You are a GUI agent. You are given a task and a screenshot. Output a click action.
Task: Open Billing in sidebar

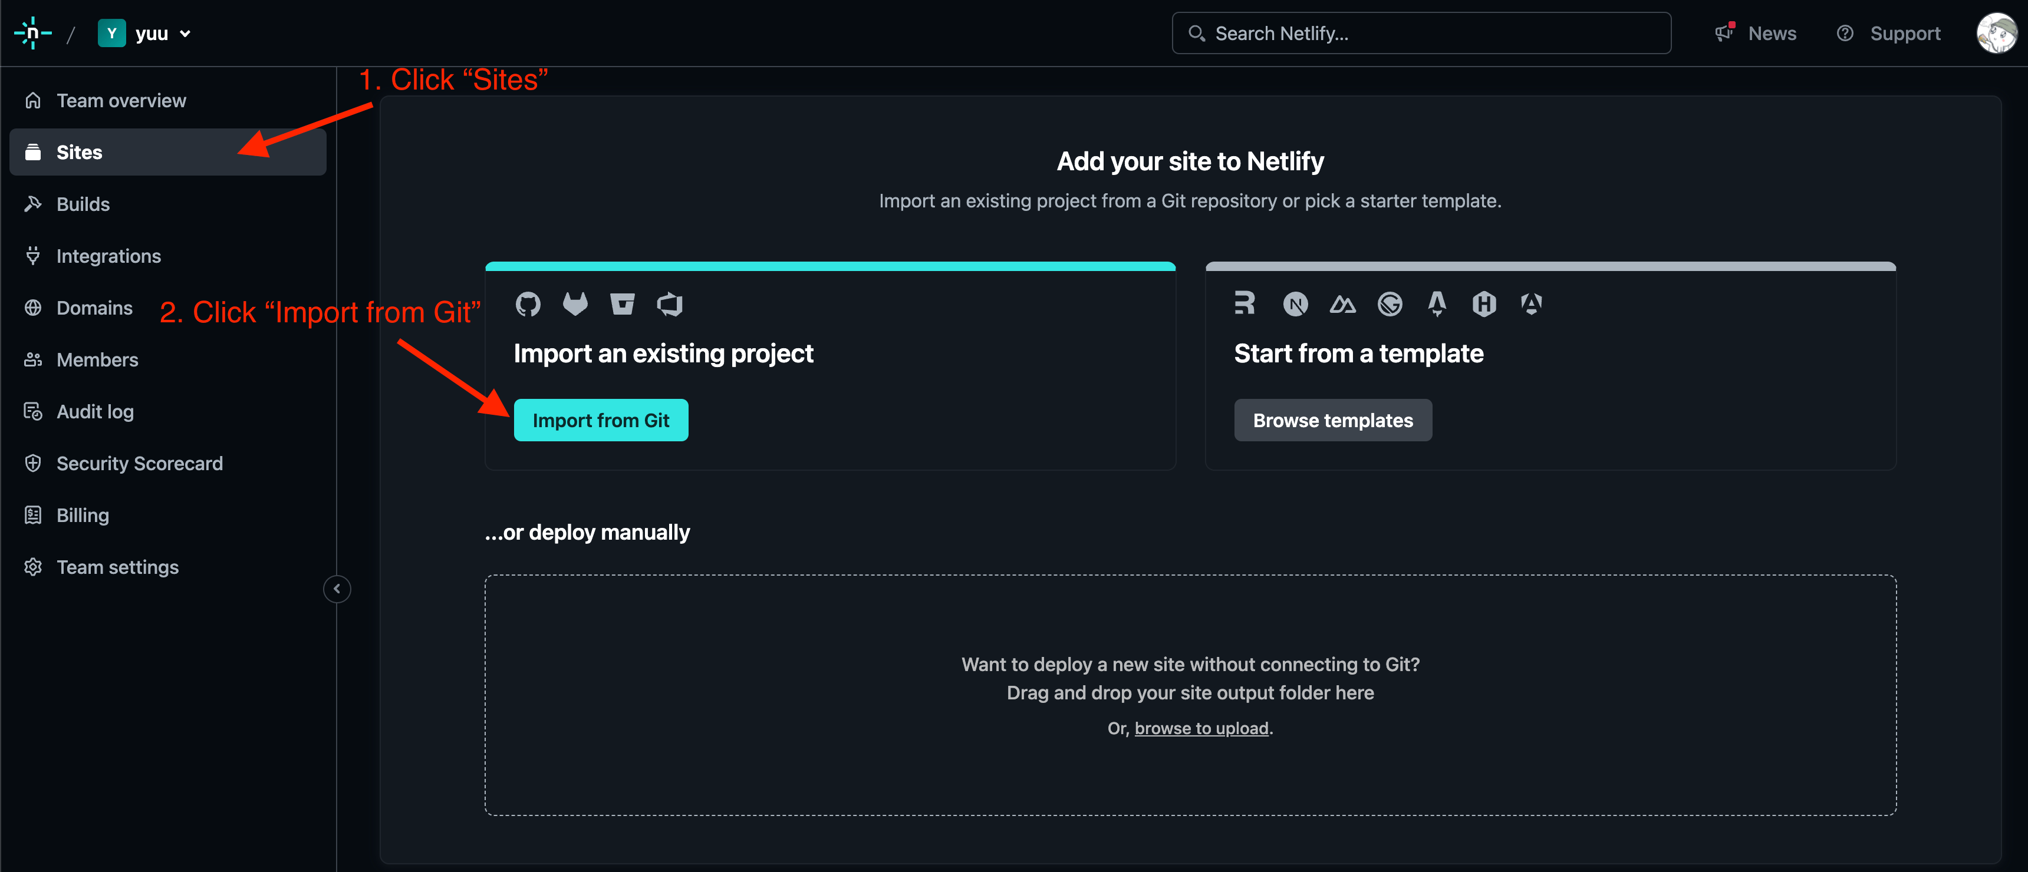point(167,516)
